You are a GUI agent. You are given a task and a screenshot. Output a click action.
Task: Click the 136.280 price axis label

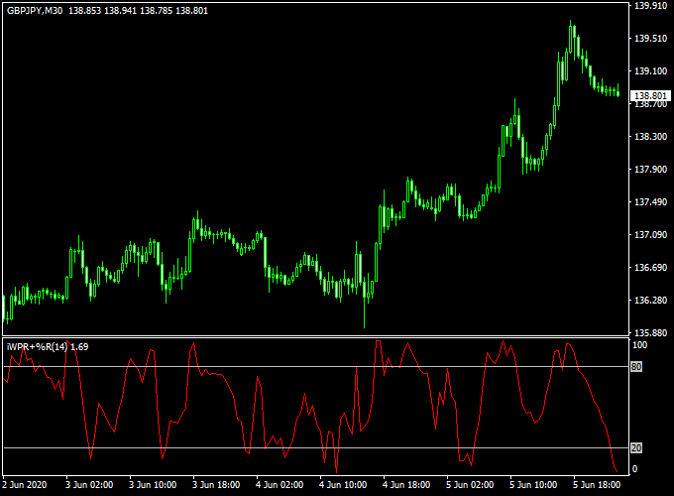pyautogui.click(x=650, y=300)
